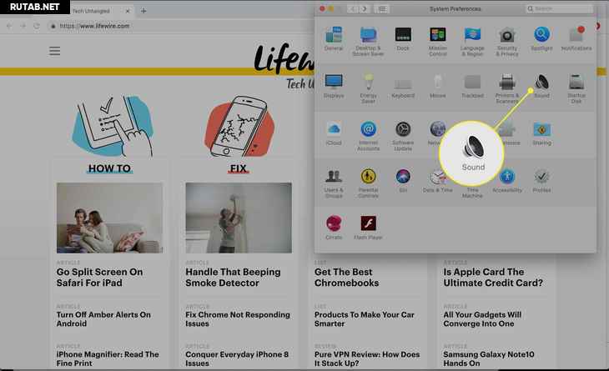Open Samsung Galaxy Note10 Hands On
The image size is (609, 371).
(489, 358)
